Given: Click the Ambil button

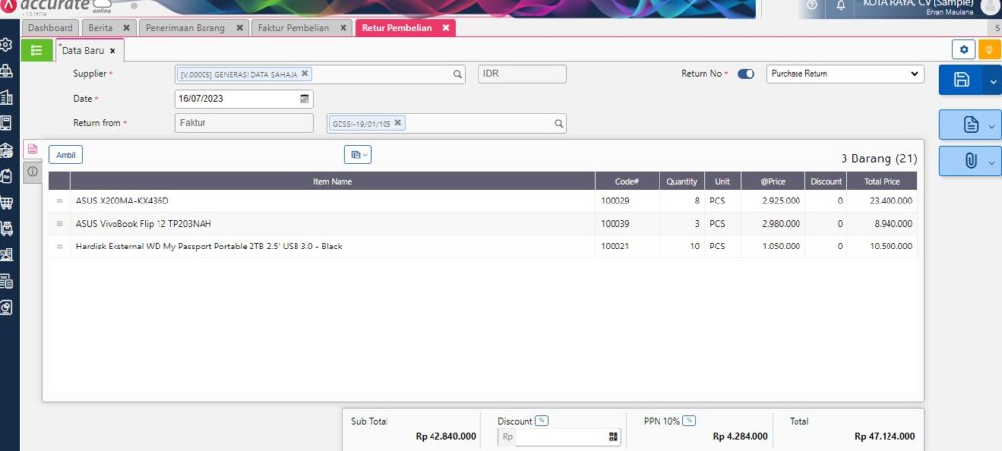Looking at the screenshot, I should [x=66, y=155].
